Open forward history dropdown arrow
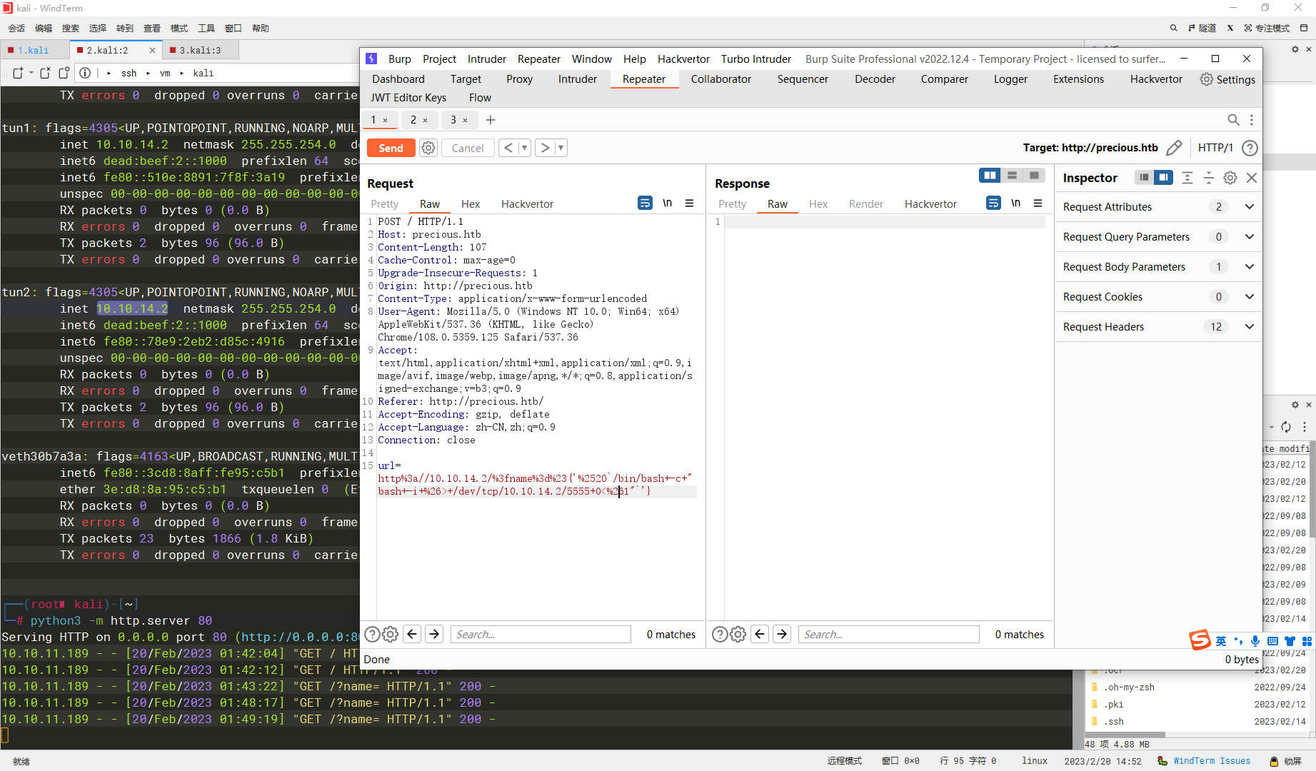Image resolution: width=1316 pixels, height=771 pixels. pos(561,148)
